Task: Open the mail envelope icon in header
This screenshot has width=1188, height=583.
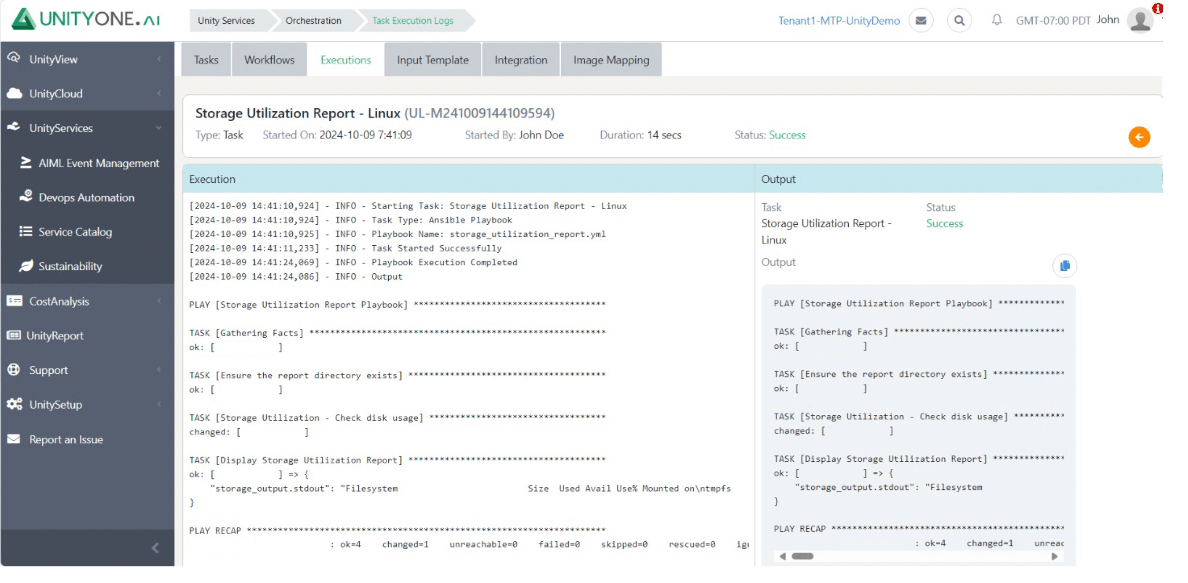Action: pyautogui.click(x=920, y=20)
